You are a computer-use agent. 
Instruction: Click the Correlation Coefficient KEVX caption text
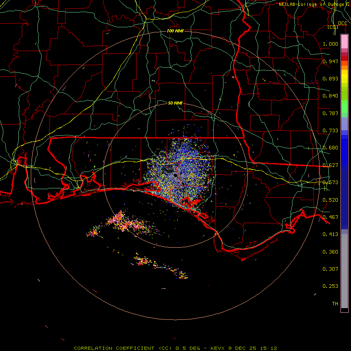coord(175,348)
